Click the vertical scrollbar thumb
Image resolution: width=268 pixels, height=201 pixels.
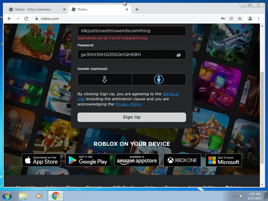pos(262,118)
